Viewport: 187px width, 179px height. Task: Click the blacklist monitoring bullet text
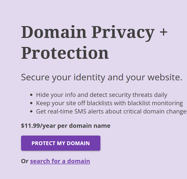(x=109, y=103)
